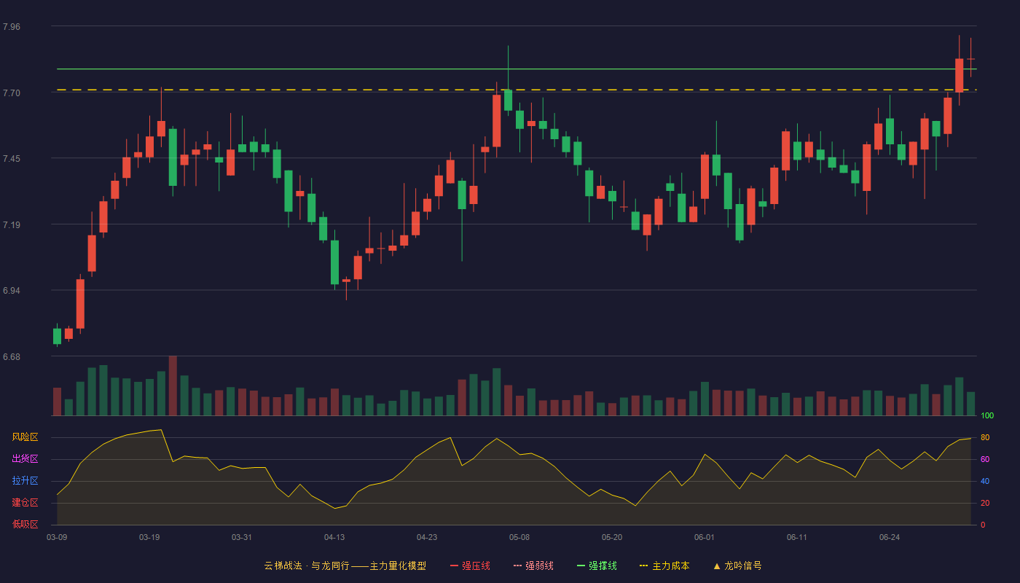1020x583 pixels.
Task: Click the 出货区 indicator label
Action: coord(25,459)
